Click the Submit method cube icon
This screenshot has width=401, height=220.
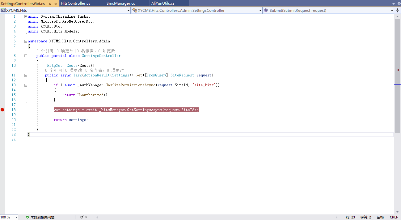tap(266, 10)
